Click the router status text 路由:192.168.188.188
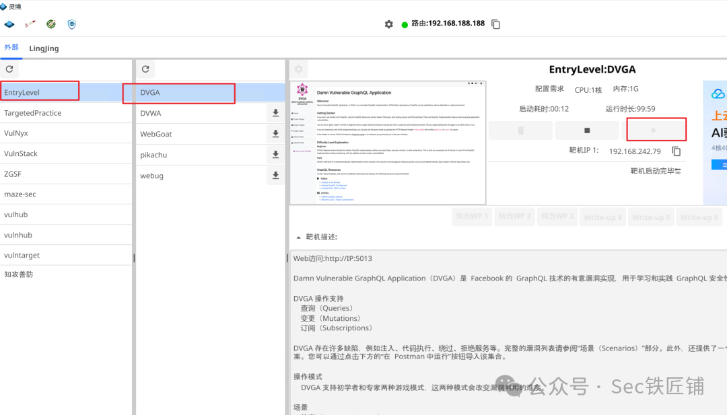The height and width of the screenshot is (415, 727). tap(448, 23)
